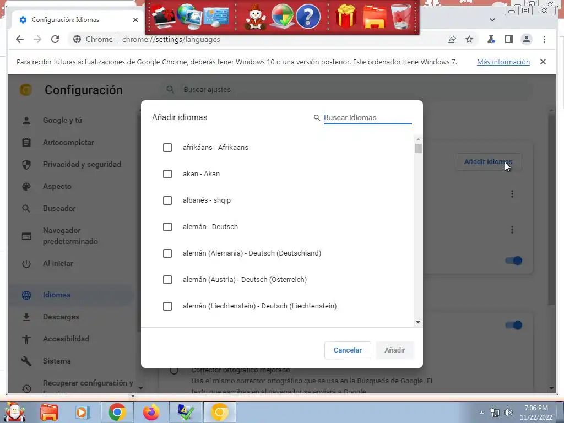Toggle the upper blue switch behind dialog
This screenshot has width=564, height=423.
[x=514, y=261]
